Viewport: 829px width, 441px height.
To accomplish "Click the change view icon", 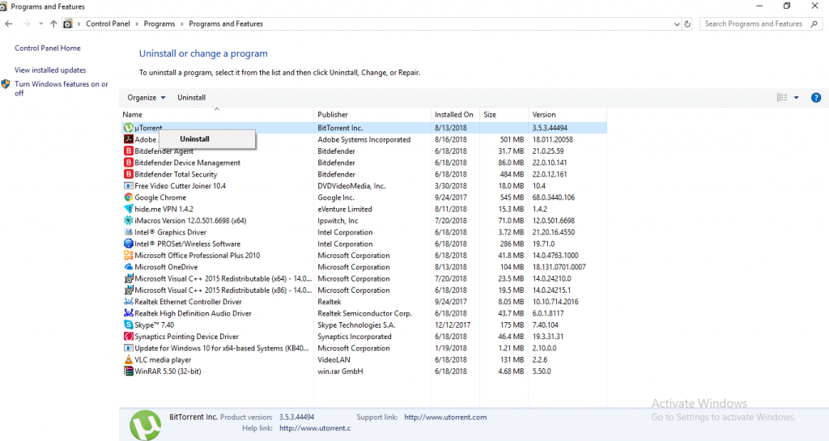I will point(782,97).
